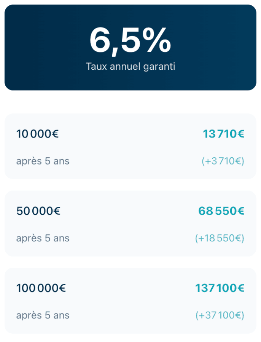This screenshot has height=342, width=261.
Task: Click the 13 710€ final value
Action: point(223,134)
